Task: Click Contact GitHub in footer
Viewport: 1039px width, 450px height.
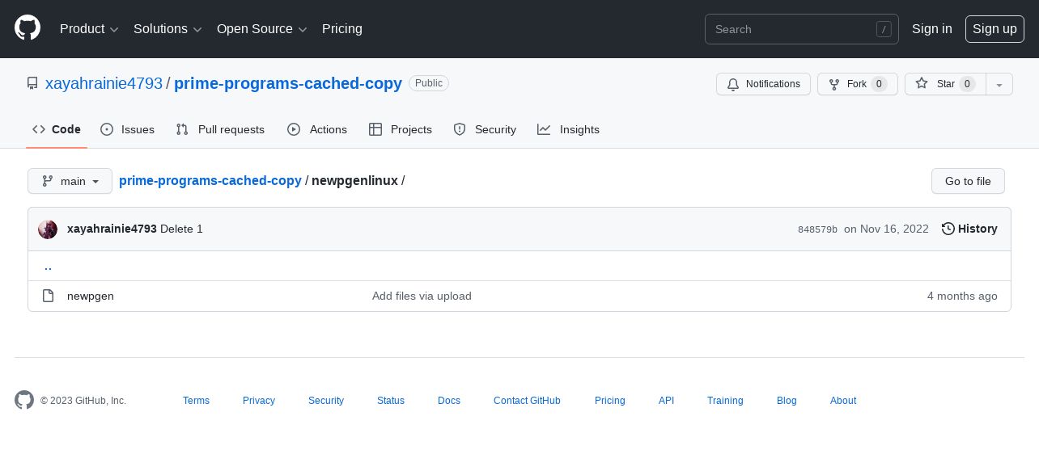Action: 527,401
